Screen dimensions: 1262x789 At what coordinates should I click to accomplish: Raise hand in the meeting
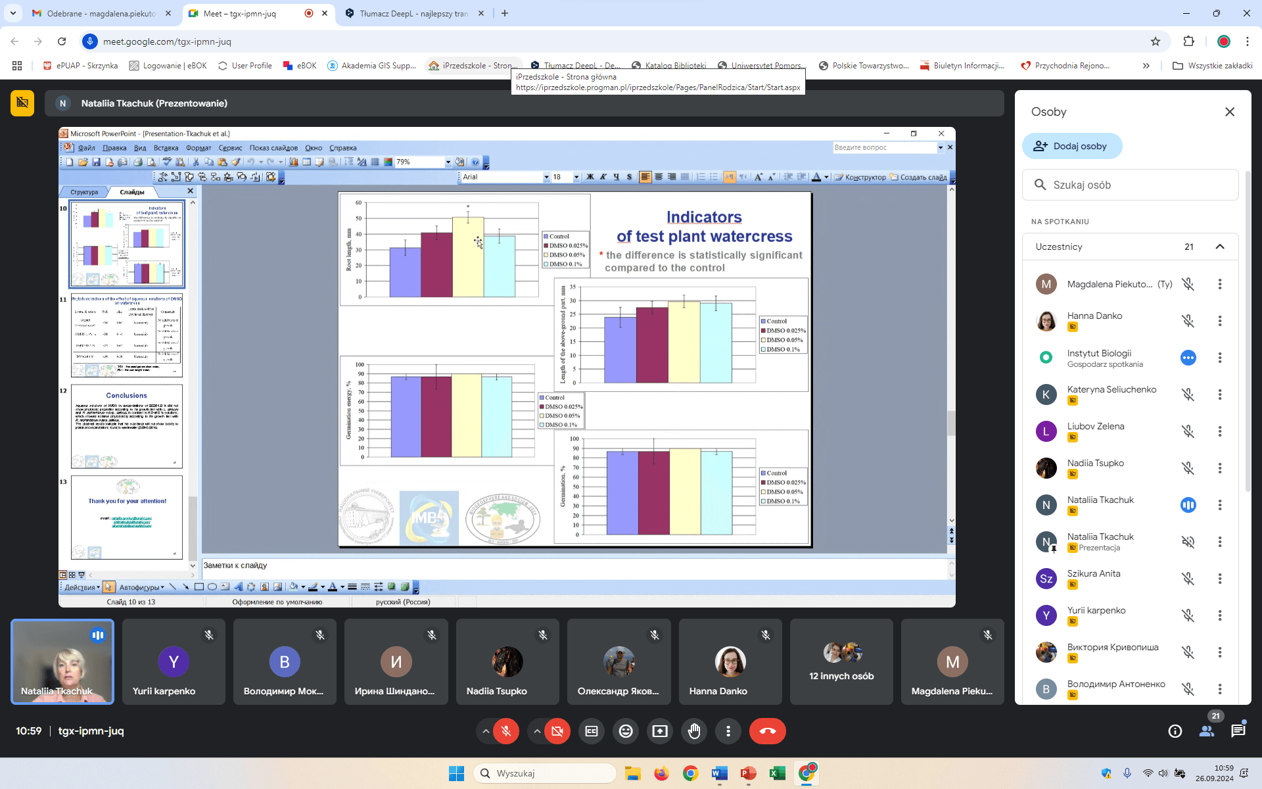tap(694, 731)
